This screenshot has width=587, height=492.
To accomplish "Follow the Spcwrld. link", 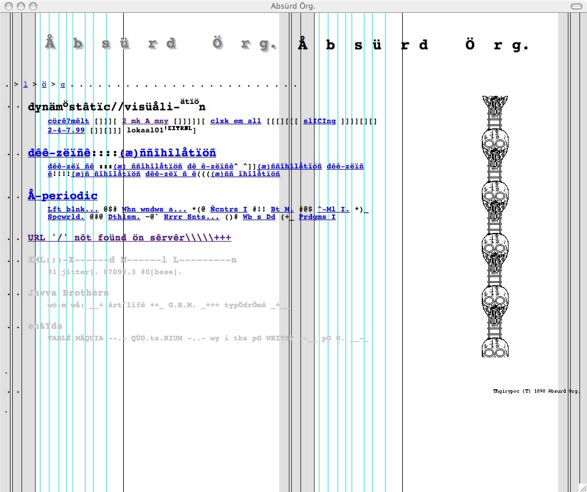I will [66, 217].
